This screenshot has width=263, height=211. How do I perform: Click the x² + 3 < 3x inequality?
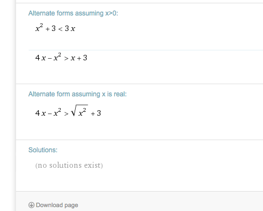click(55, 28)
